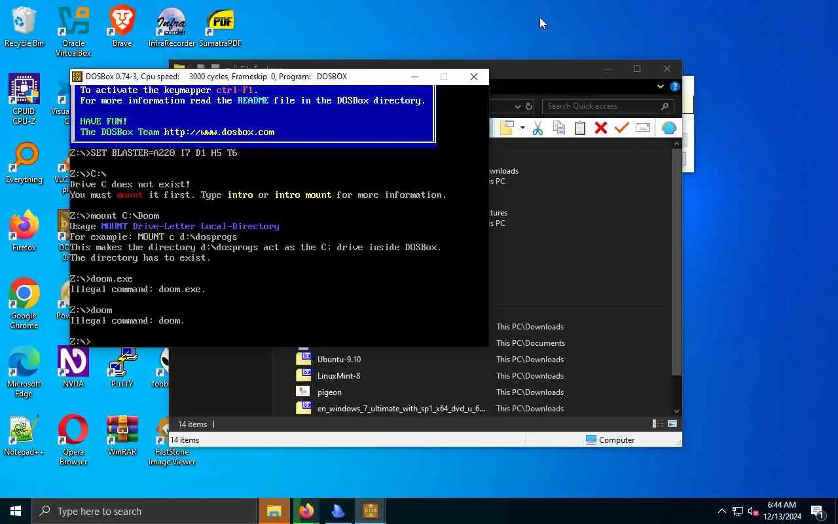Click the DOSBox title bar icon
Viewport: 838px width, 524px height.
click(77, 77)
